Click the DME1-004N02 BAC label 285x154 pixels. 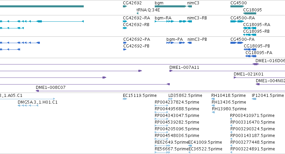click(x=270, y=81)
